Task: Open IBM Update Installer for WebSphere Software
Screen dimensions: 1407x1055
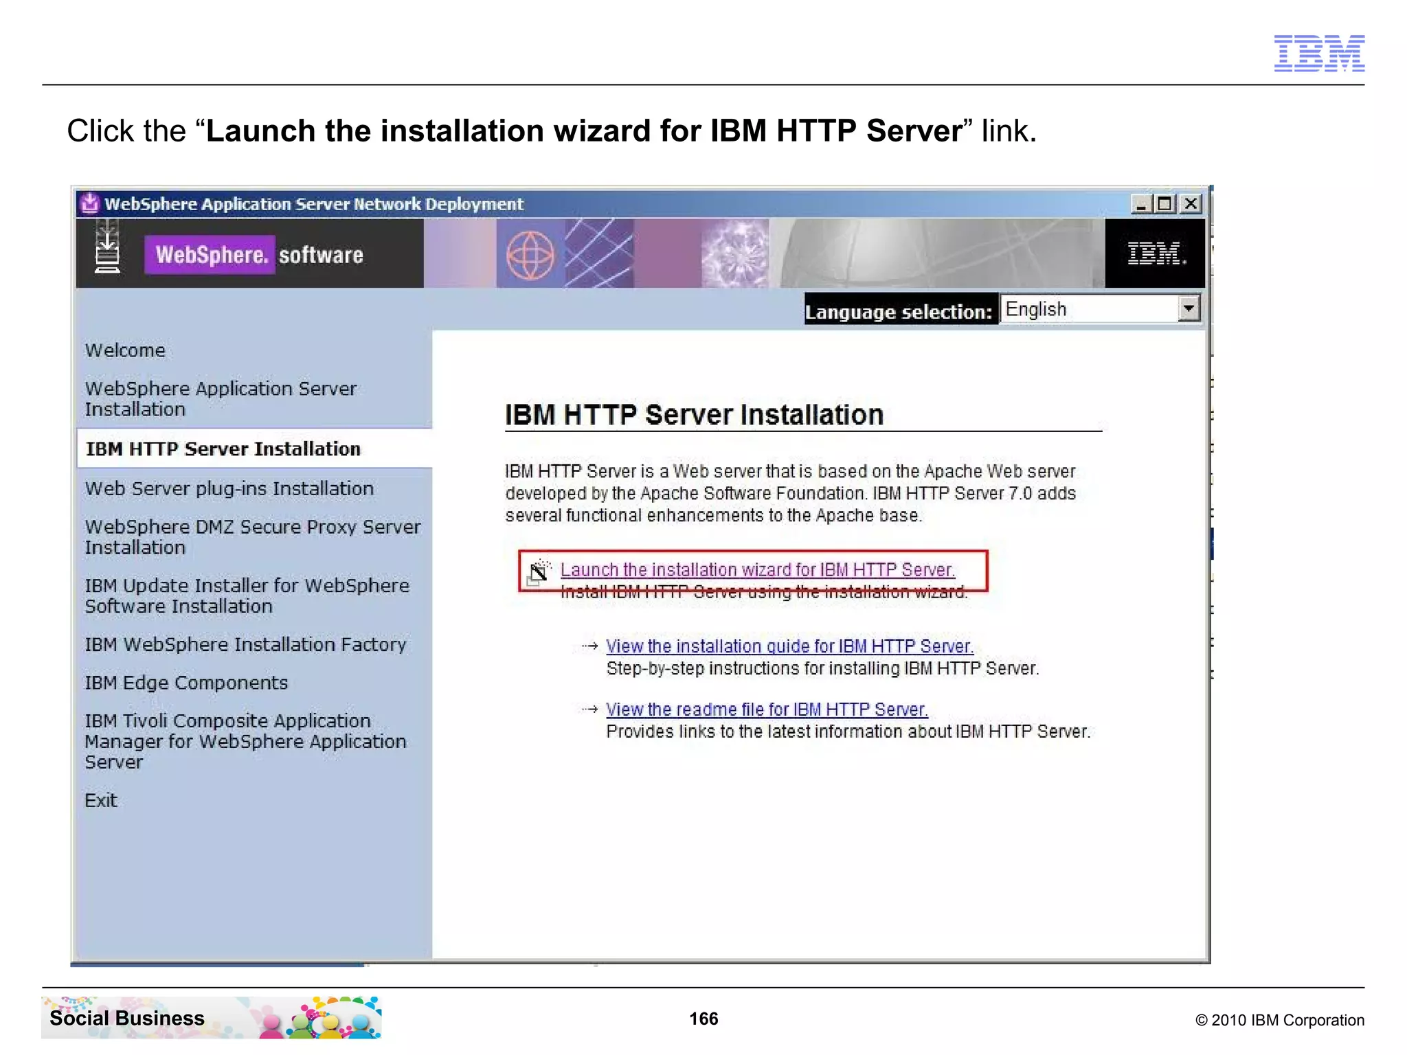Action: click(x=247, y=595)
